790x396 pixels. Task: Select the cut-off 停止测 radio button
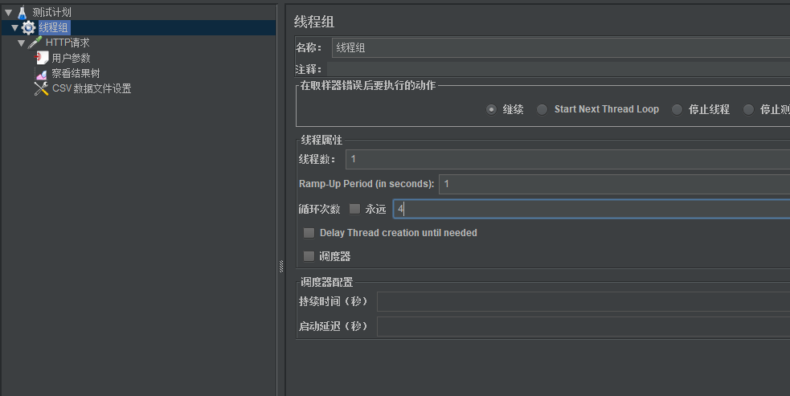749,109
